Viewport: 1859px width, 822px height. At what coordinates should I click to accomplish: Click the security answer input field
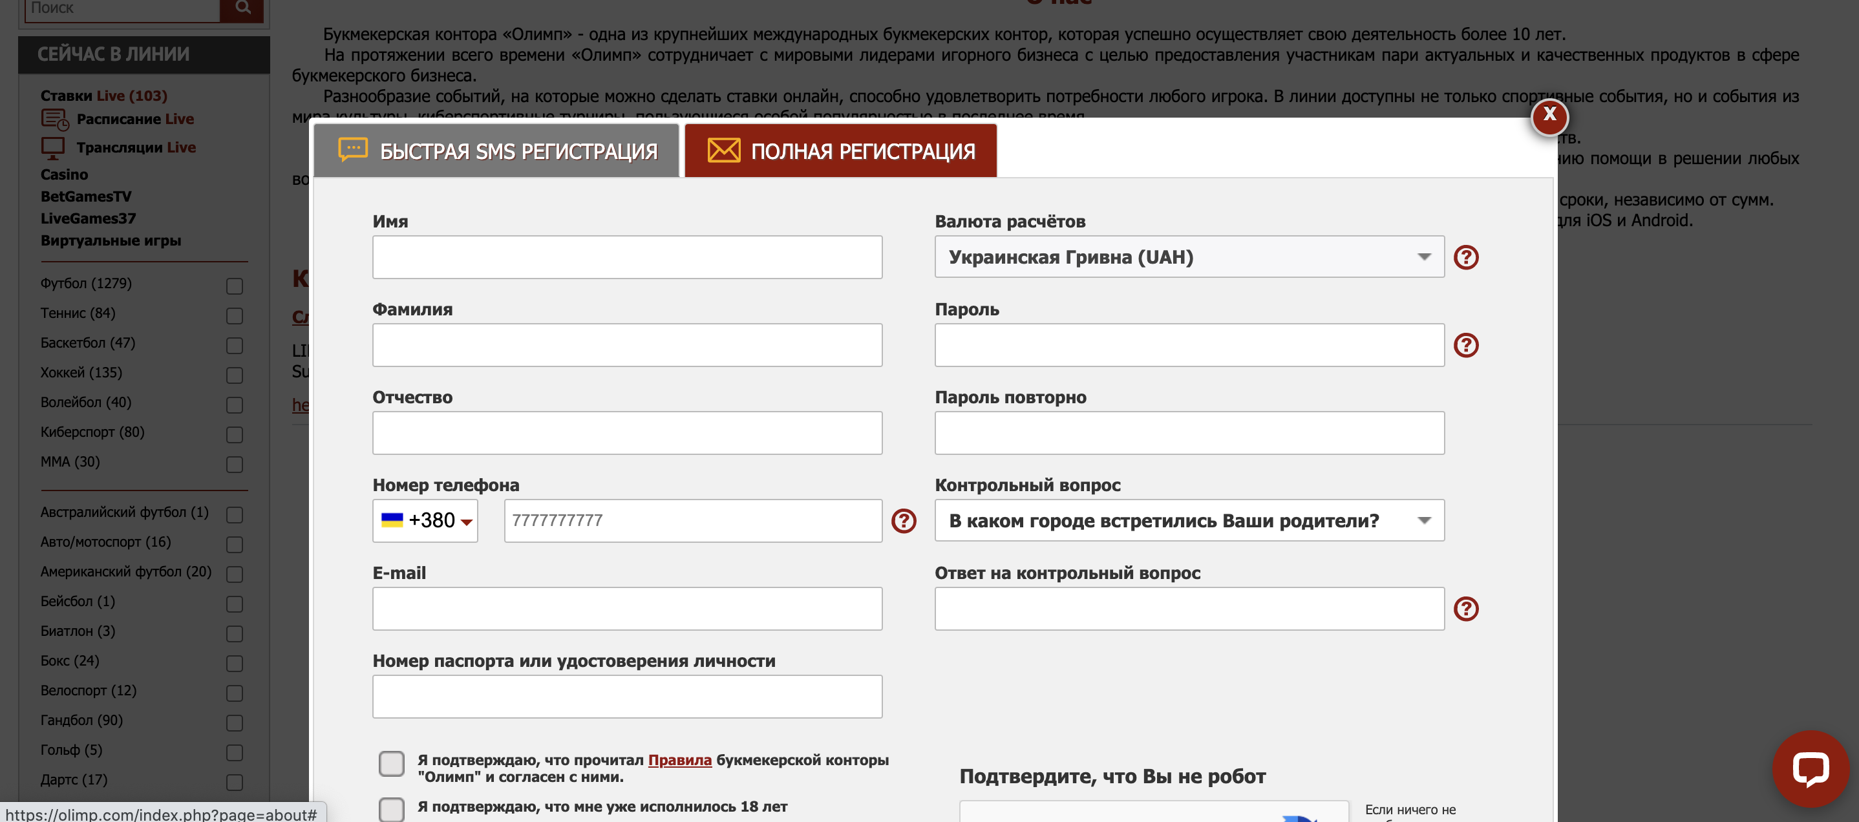(x=1189, y=608)
